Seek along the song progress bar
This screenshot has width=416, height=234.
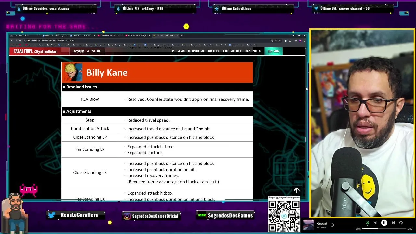click(384, 229)
